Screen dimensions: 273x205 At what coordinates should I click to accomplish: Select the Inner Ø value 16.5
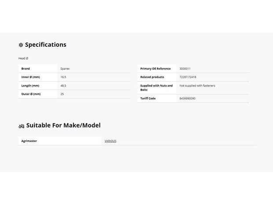click(x=63, y=77)
